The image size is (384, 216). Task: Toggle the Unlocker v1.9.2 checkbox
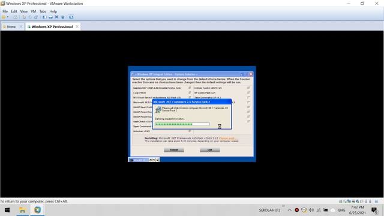[190, 131]
